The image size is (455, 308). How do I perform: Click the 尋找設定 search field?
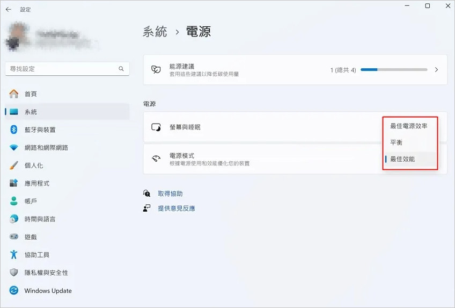pyautogui.click(x=67, y=69)
